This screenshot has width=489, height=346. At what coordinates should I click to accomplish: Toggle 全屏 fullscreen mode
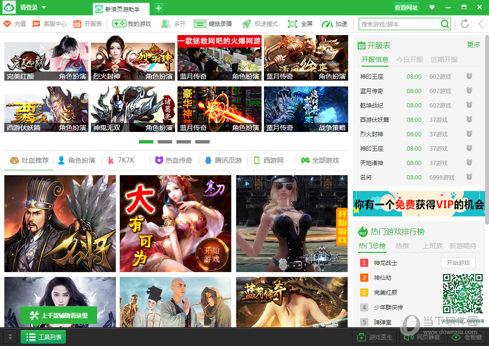point(300,24)
